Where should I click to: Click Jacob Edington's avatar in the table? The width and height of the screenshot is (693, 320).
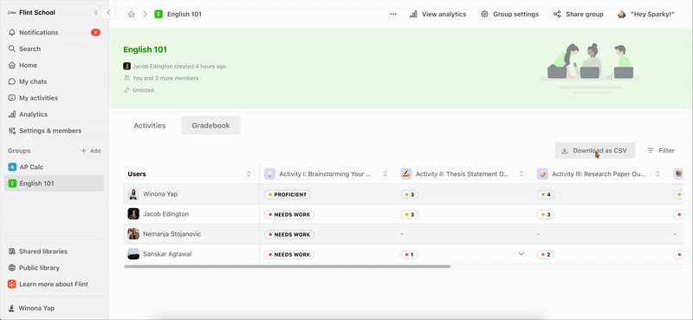(133, 214)
